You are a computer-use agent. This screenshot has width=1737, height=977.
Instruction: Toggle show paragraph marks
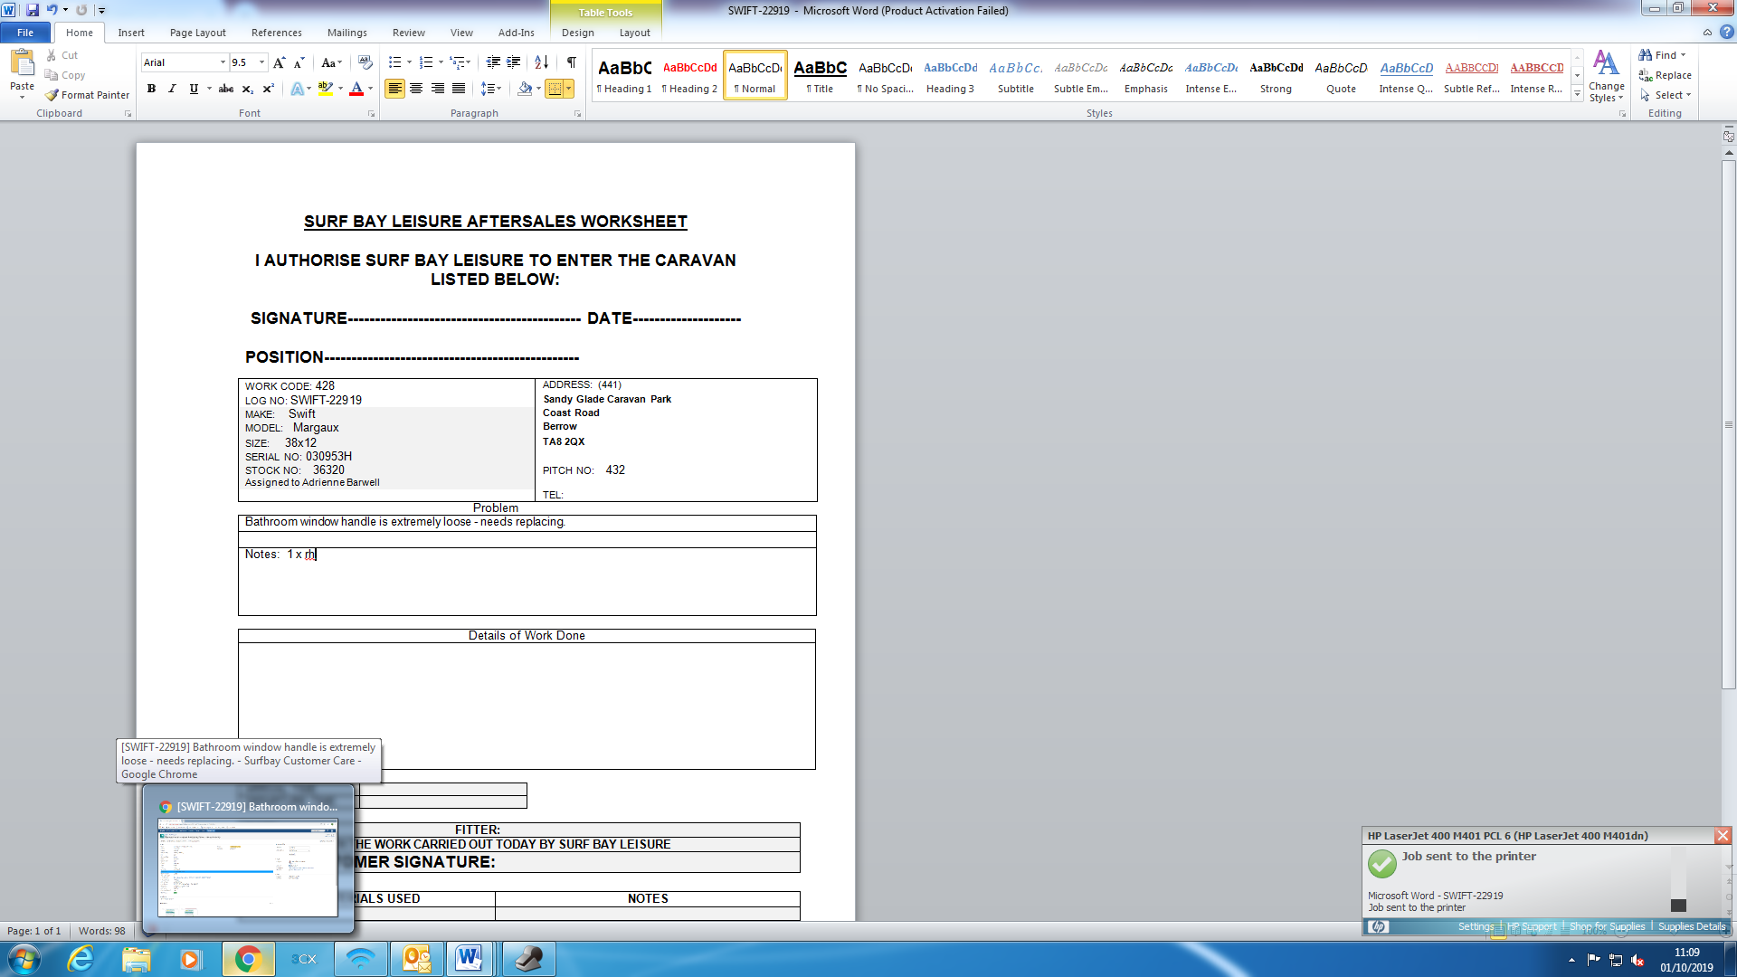coord(571,62)
